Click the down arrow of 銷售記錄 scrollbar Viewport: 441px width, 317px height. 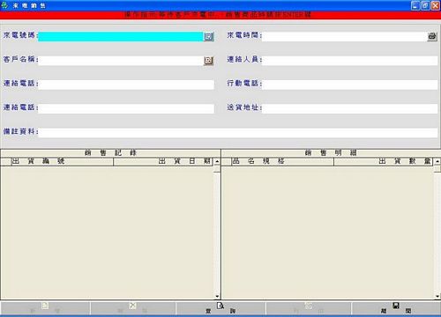tap(217, 296)
